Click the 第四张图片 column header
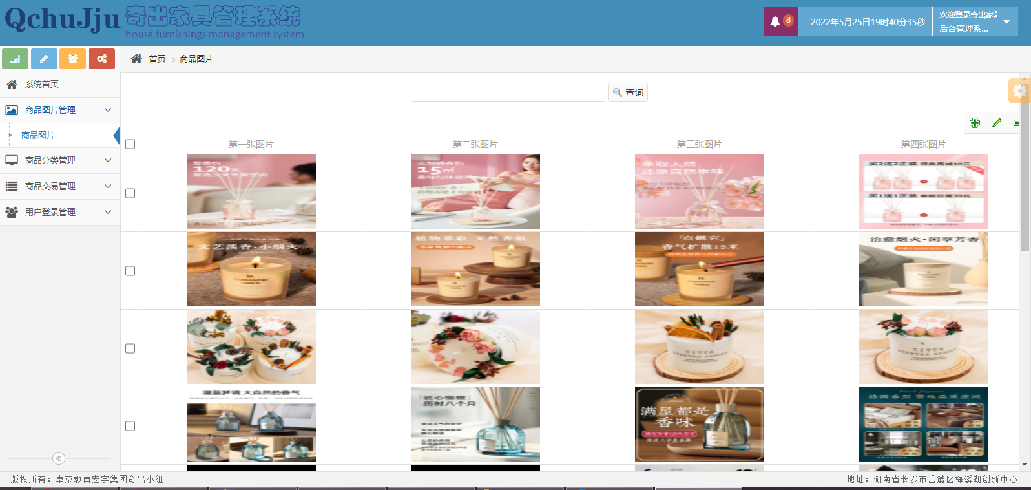The image size is (1031, 490). pos(924,144)
